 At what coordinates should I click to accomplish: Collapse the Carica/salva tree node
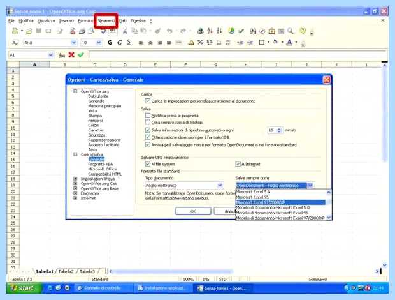[75, 154]
